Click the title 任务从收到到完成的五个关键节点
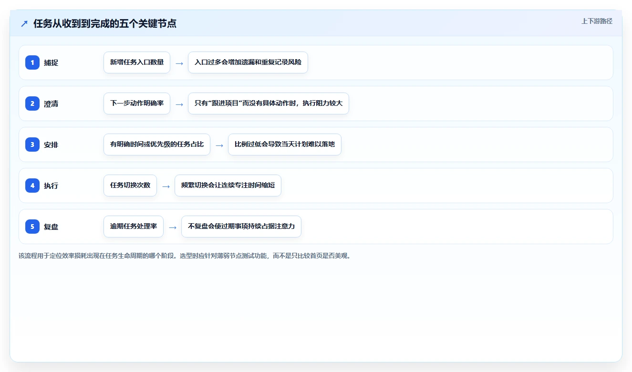Image resolution: width=632 pixels, height=372 pixels. coord(105,23)
